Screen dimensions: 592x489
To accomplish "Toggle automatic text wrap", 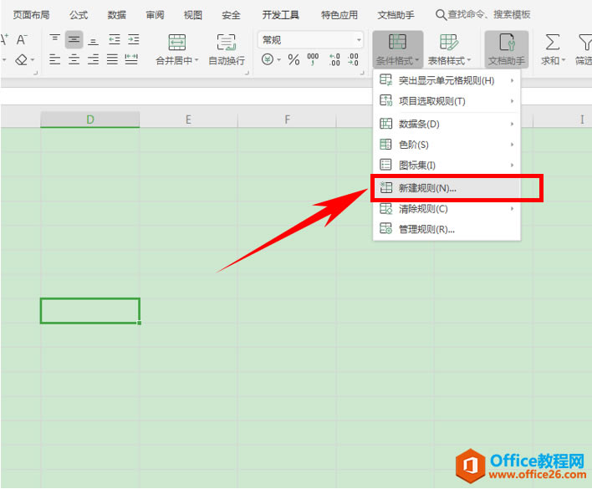I will 227,49.
